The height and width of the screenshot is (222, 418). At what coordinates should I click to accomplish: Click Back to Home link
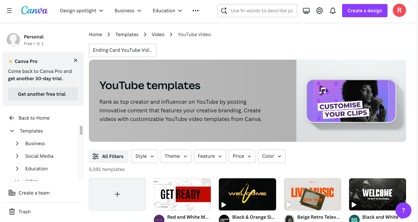(x=34, y=118)
